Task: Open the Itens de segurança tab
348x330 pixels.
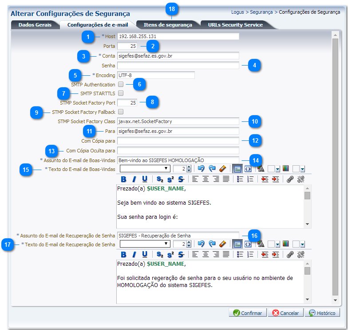Action: pyautogui.click(x=168, y=25)
